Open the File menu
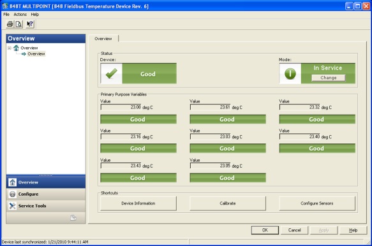The width and height of the screenshot is (372, 246). click(x=6, y=15)
